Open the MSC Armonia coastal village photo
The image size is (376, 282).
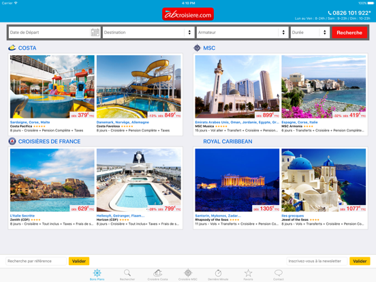click(324, 87)
